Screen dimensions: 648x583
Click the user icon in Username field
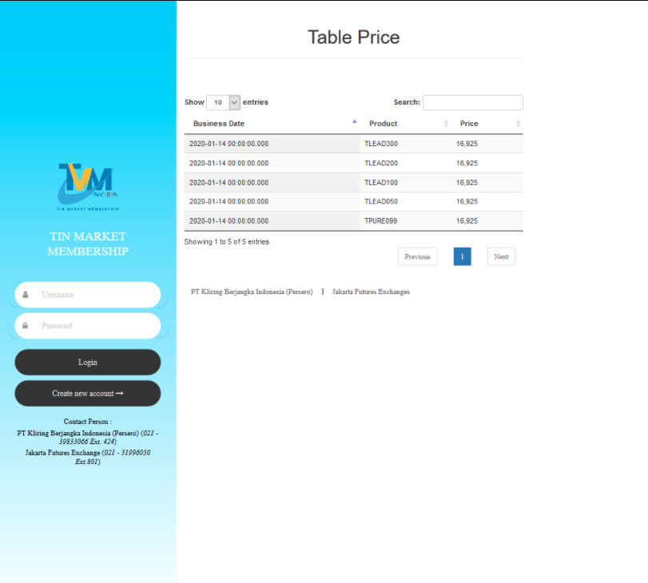click(26, 295)
